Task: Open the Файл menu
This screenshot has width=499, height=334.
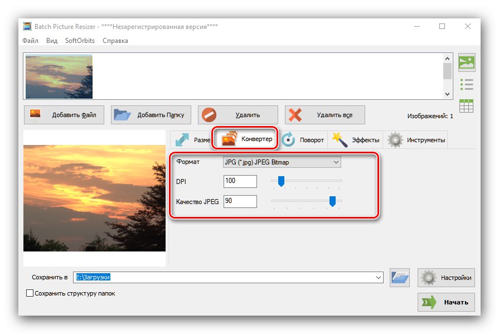Action: coord(30,41)
